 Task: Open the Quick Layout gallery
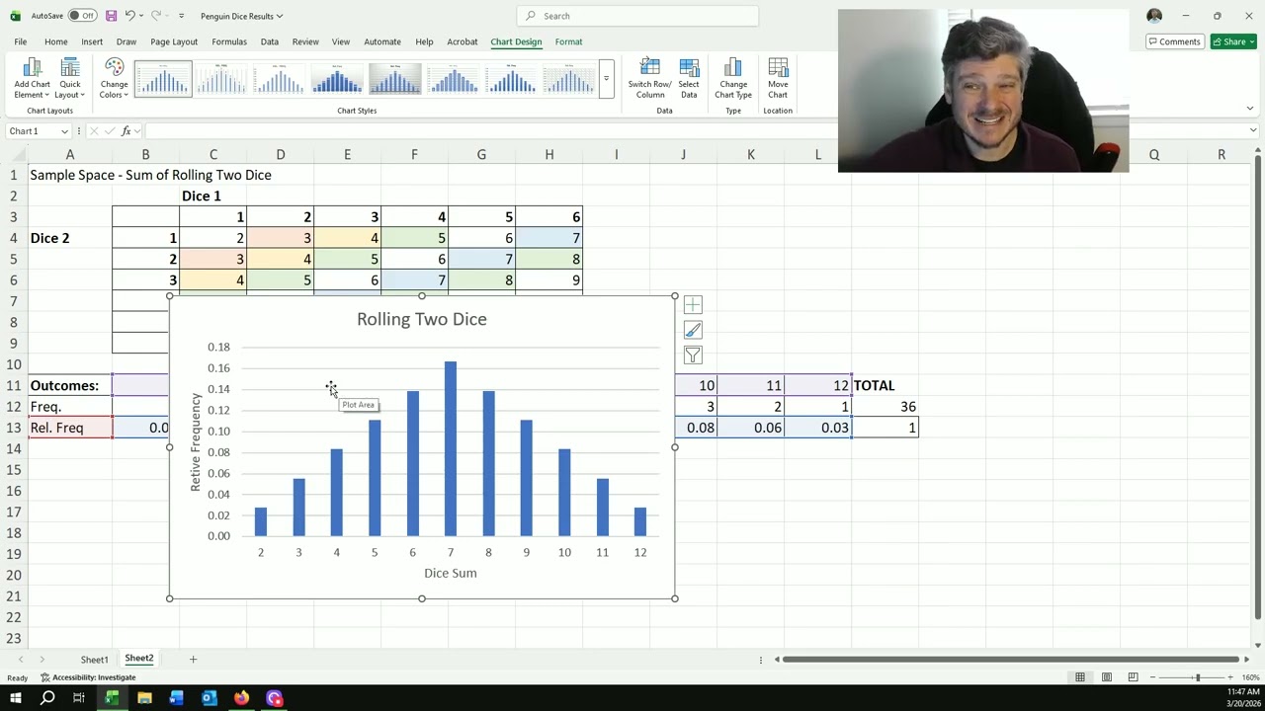coord(69,78)
